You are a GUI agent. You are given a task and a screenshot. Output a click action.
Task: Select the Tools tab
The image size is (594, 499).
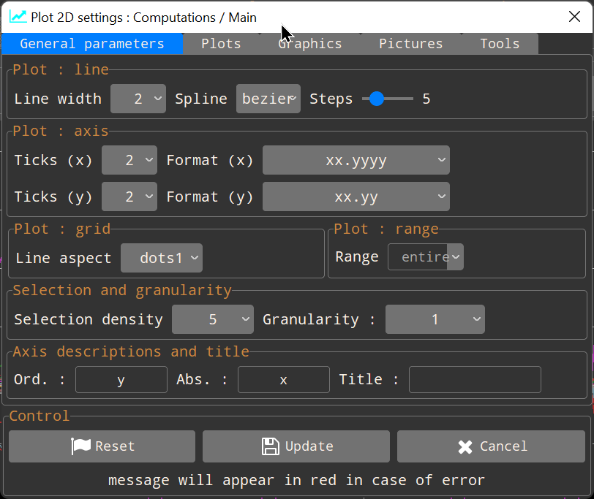[500, 43]
